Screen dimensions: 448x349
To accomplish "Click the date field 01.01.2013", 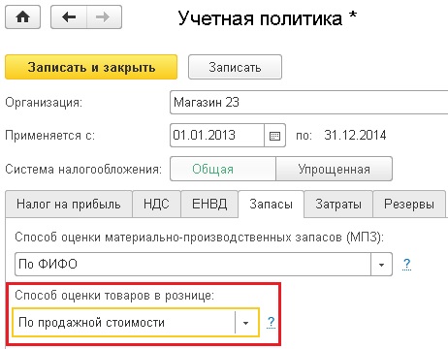I will (x=217, y=136).
